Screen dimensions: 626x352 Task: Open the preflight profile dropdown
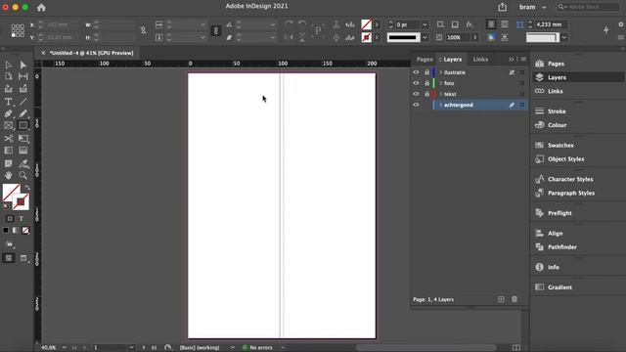point(232,348)
